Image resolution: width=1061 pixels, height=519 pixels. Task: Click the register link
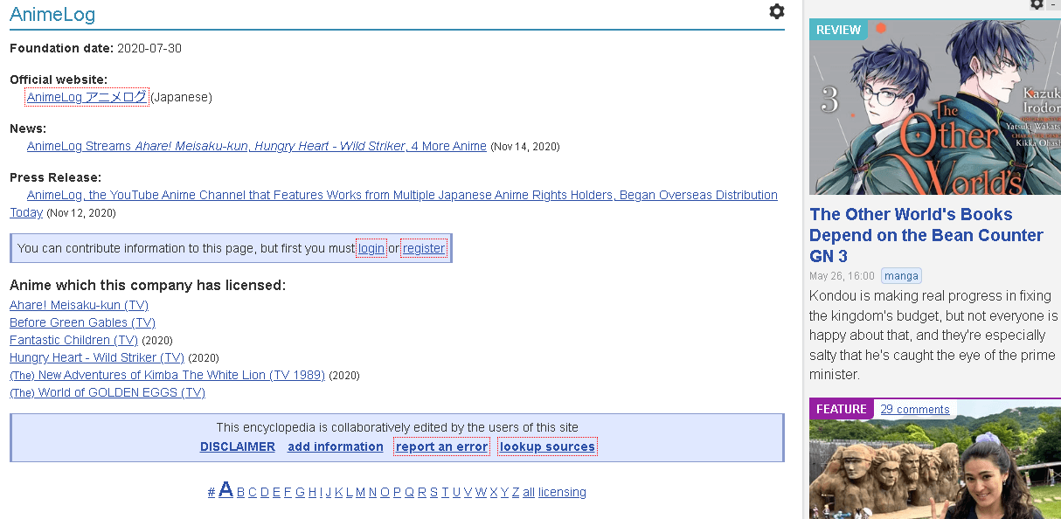[424, 248]
